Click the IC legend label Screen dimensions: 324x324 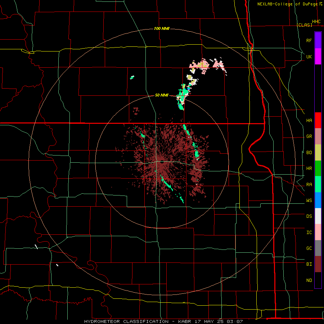[x=309, y=233]
